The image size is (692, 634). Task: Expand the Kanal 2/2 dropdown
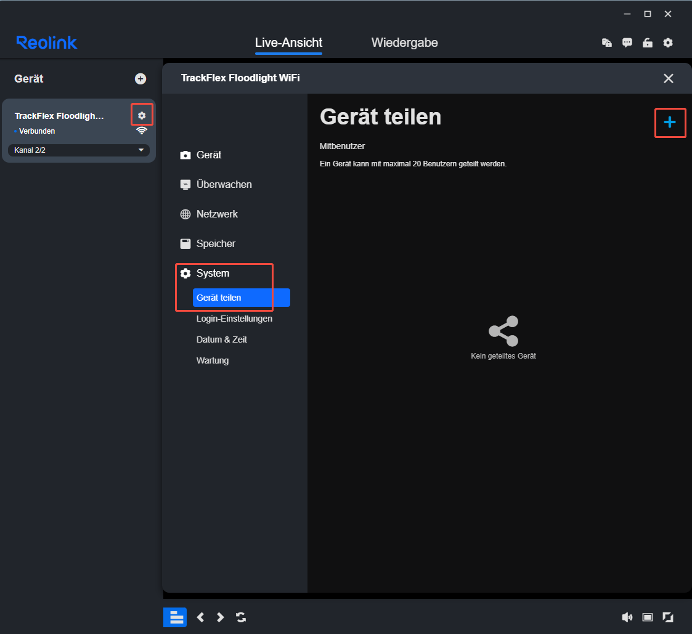click(78, 150)
